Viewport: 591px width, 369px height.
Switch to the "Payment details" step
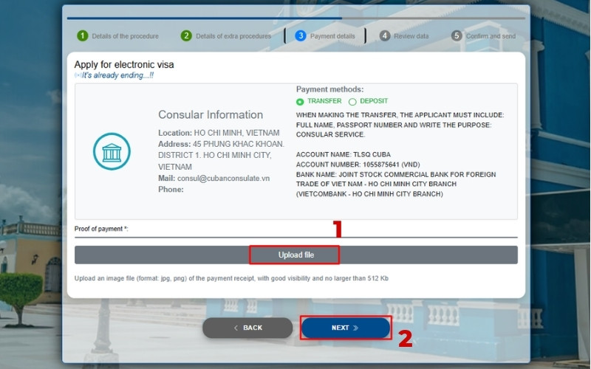pyautogui.click(x=332, y=36)
